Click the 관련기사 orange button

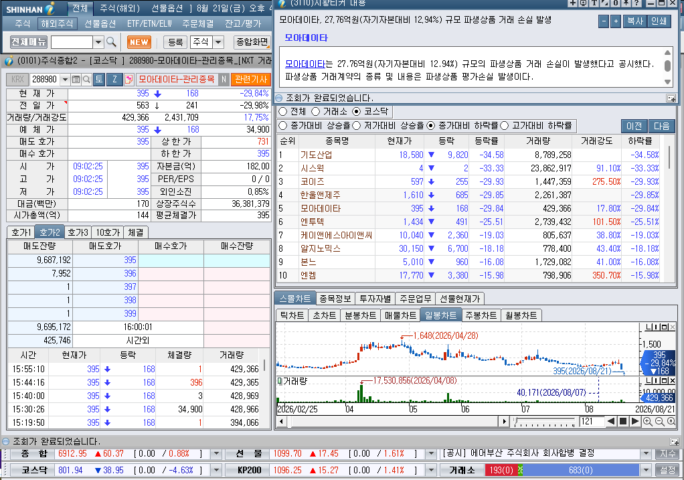click(x=251, y=79)
